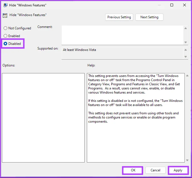Click the empty Options pane
Image resolution: width=192 pixels, height=178 pixels.
point(43,118)
